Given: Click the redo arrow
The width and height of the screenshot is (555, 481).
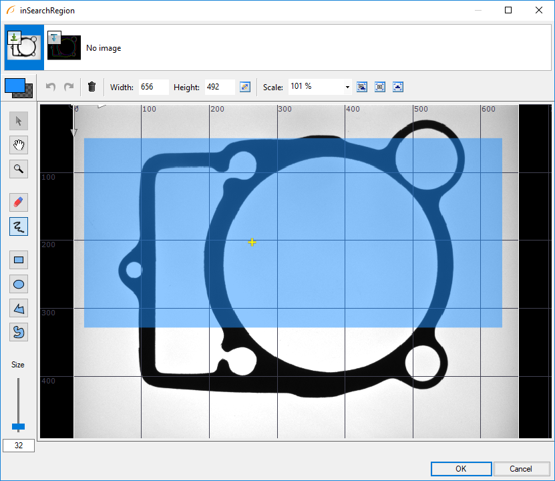Looking at the screenshot, I should point(68,87).
